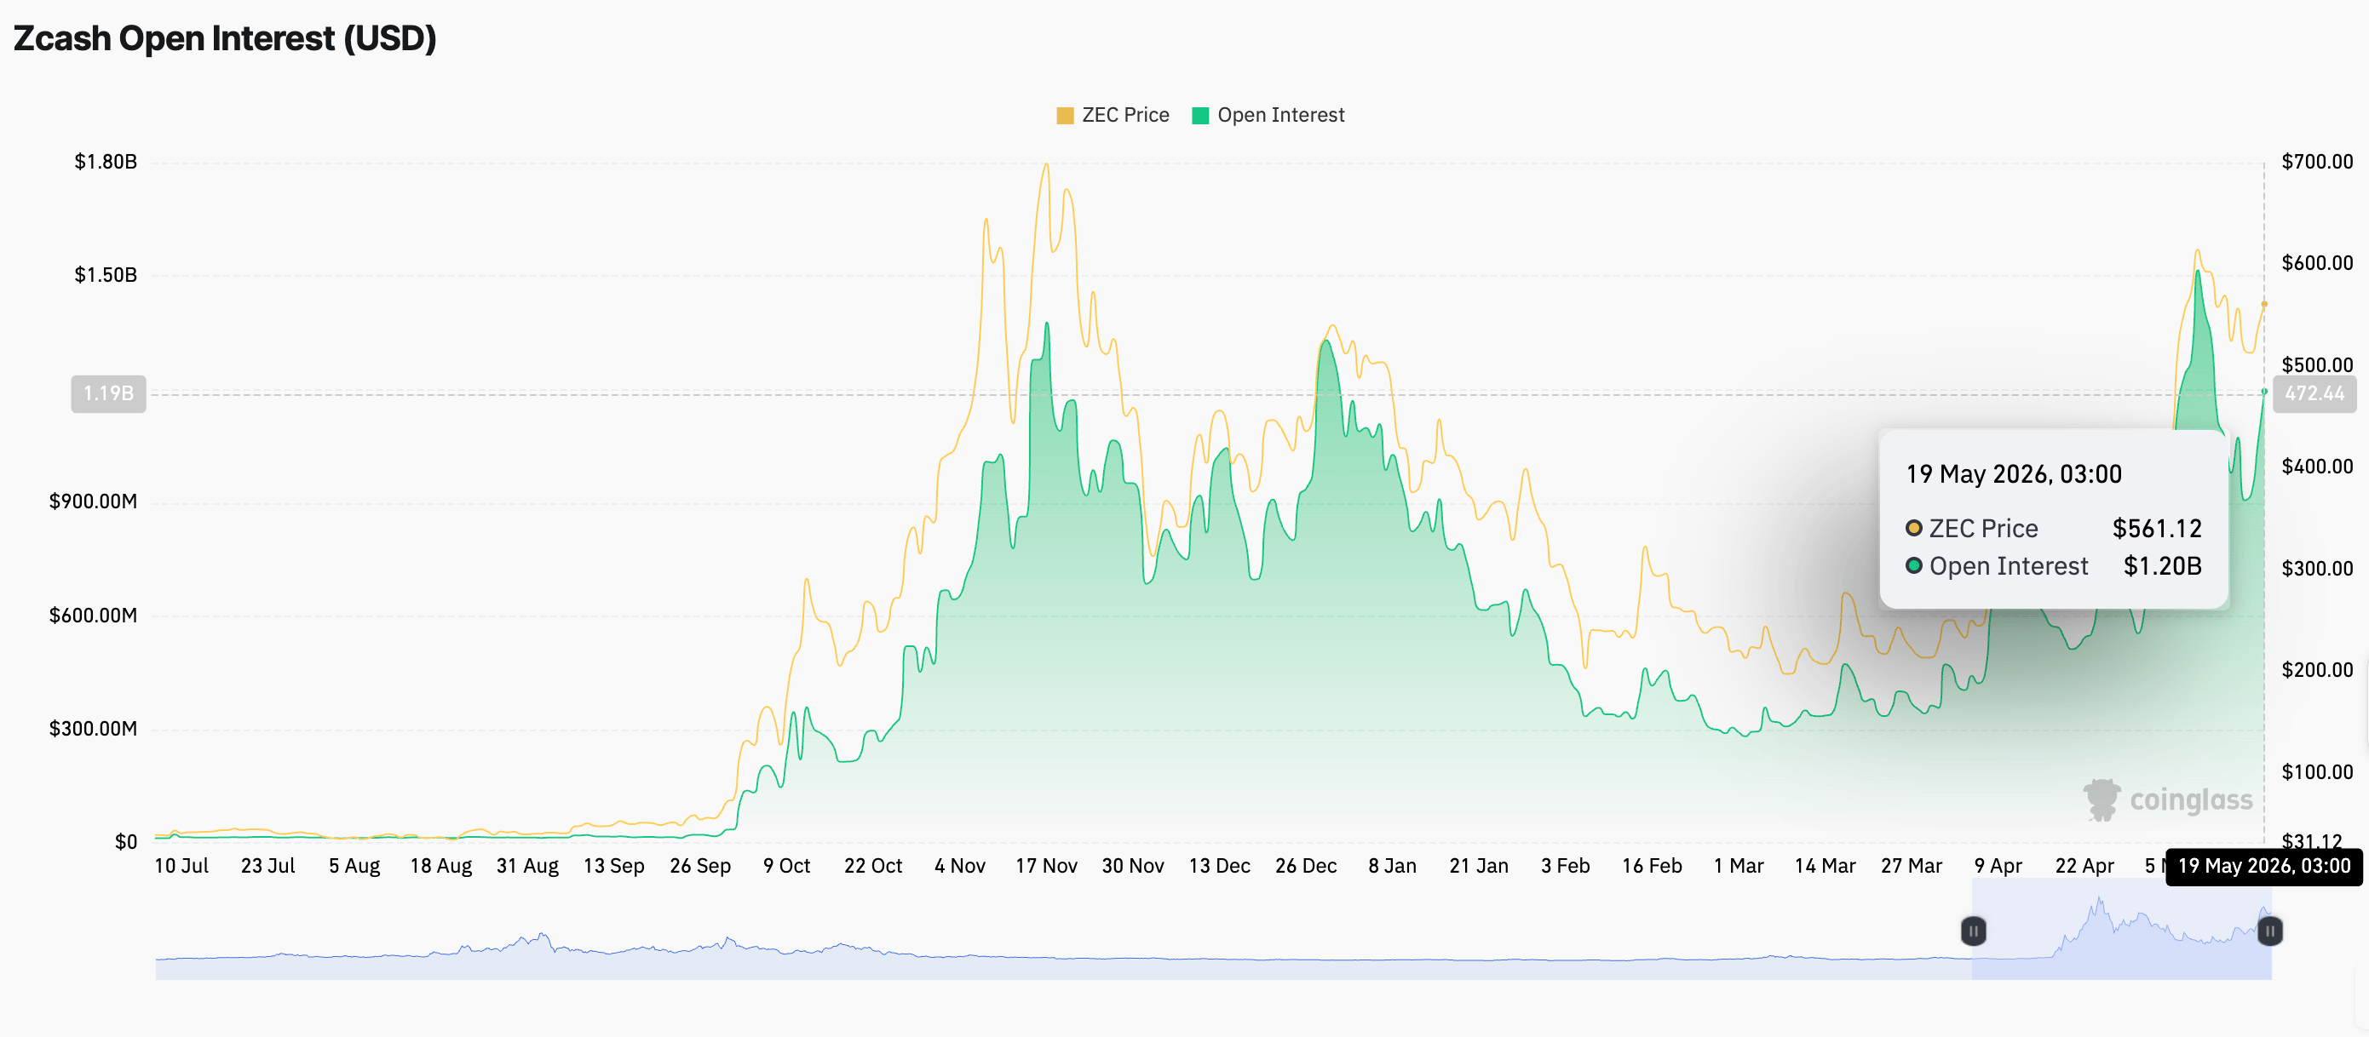Viewport: 2369px width, 1037px height.
Task: Click the $1.80B left axis label
Action: pos(106,162)
